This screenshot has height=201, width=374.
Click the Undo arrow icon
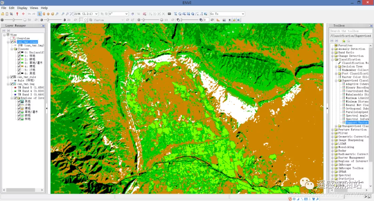click(x=29, y=14)
